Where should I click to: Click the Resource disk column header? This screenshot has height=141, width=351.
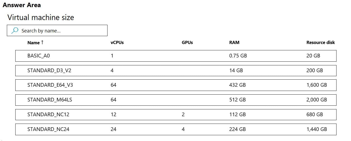[320, 43]
